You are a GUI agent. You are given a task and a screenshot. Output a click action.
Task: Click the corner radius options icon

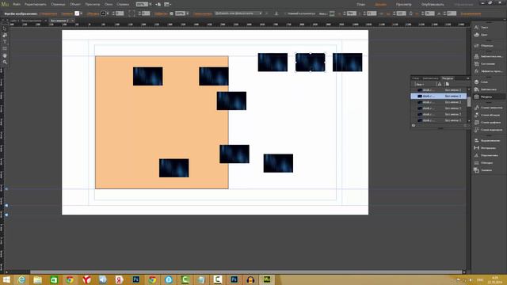[132, 13]
